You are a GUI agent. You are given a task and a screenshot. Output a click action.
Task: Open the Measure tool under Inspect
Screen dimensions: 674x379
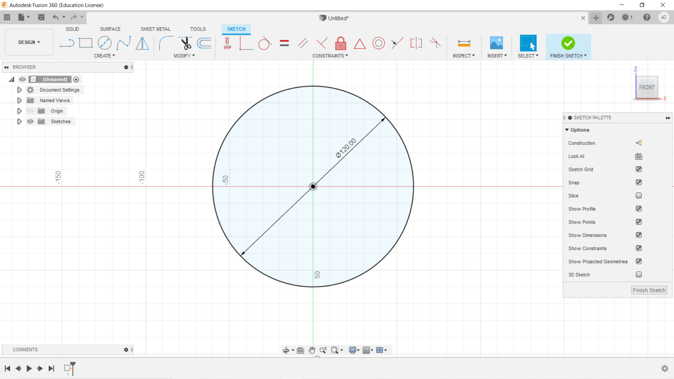(x=464, y=43)
